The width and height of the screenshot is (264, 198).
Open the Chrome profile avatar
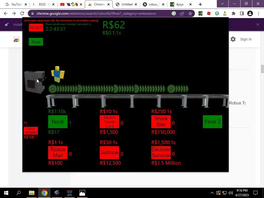[x=250, y=13]
